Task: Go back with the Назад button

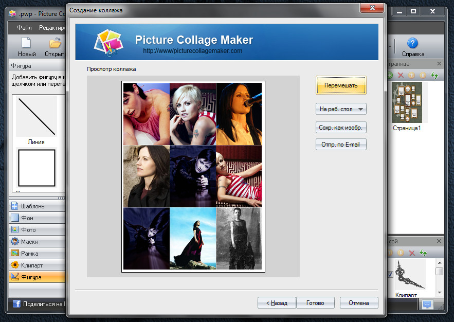Action: pyautogui.click(x=277, y=303)
